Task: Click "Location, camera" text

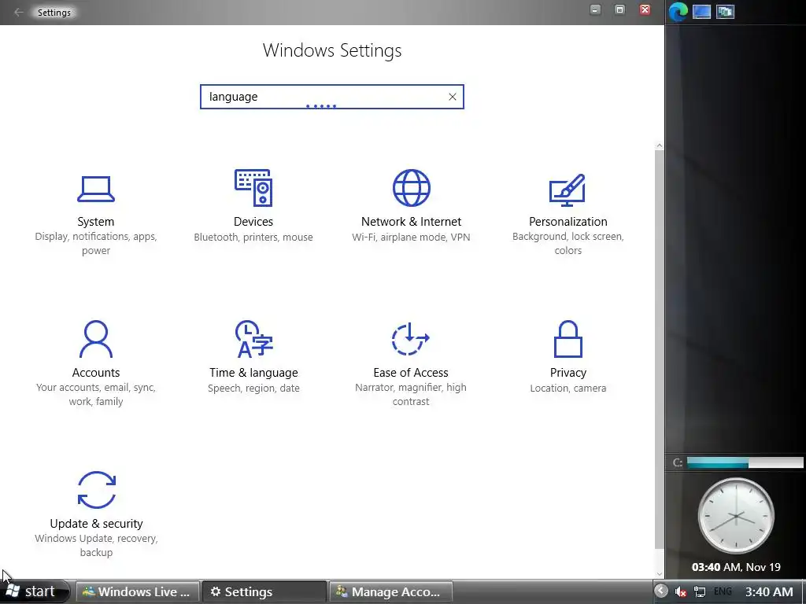Action: (568, 389)
